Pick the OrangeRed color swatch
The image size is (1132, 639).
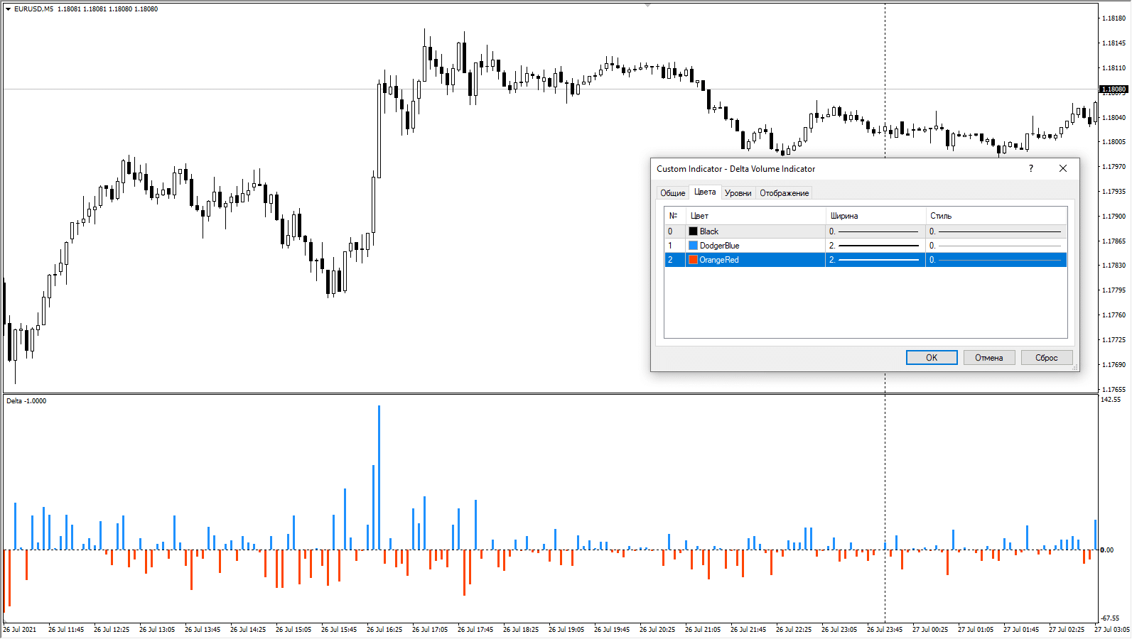coord(693,260)
